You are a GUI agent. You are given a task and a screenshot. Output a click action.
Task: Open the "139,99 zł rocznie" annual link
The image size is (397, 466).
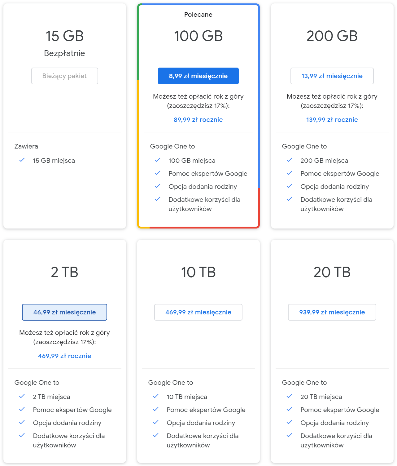(x=332, y=120)
